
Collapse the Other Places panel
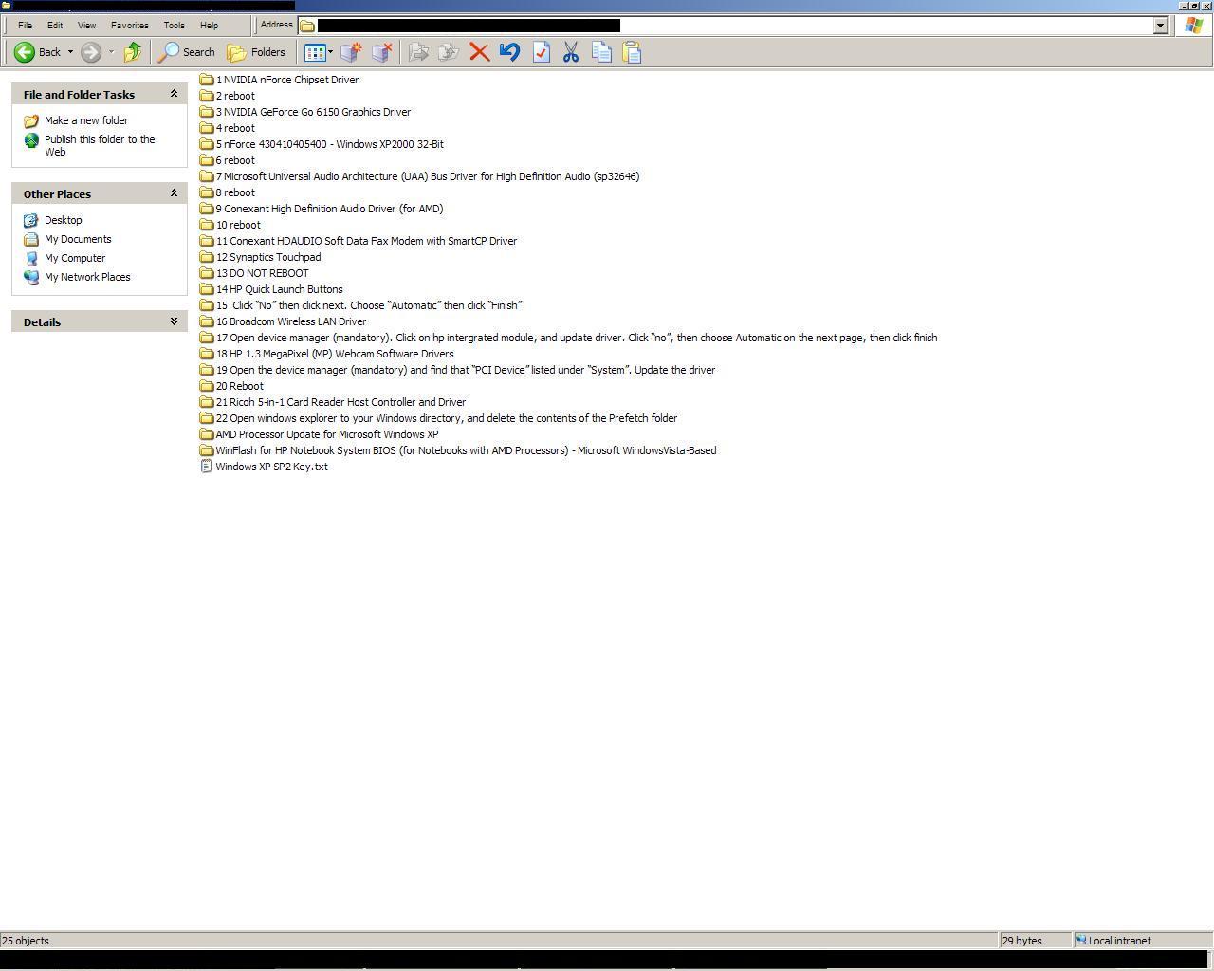(174, 193)
